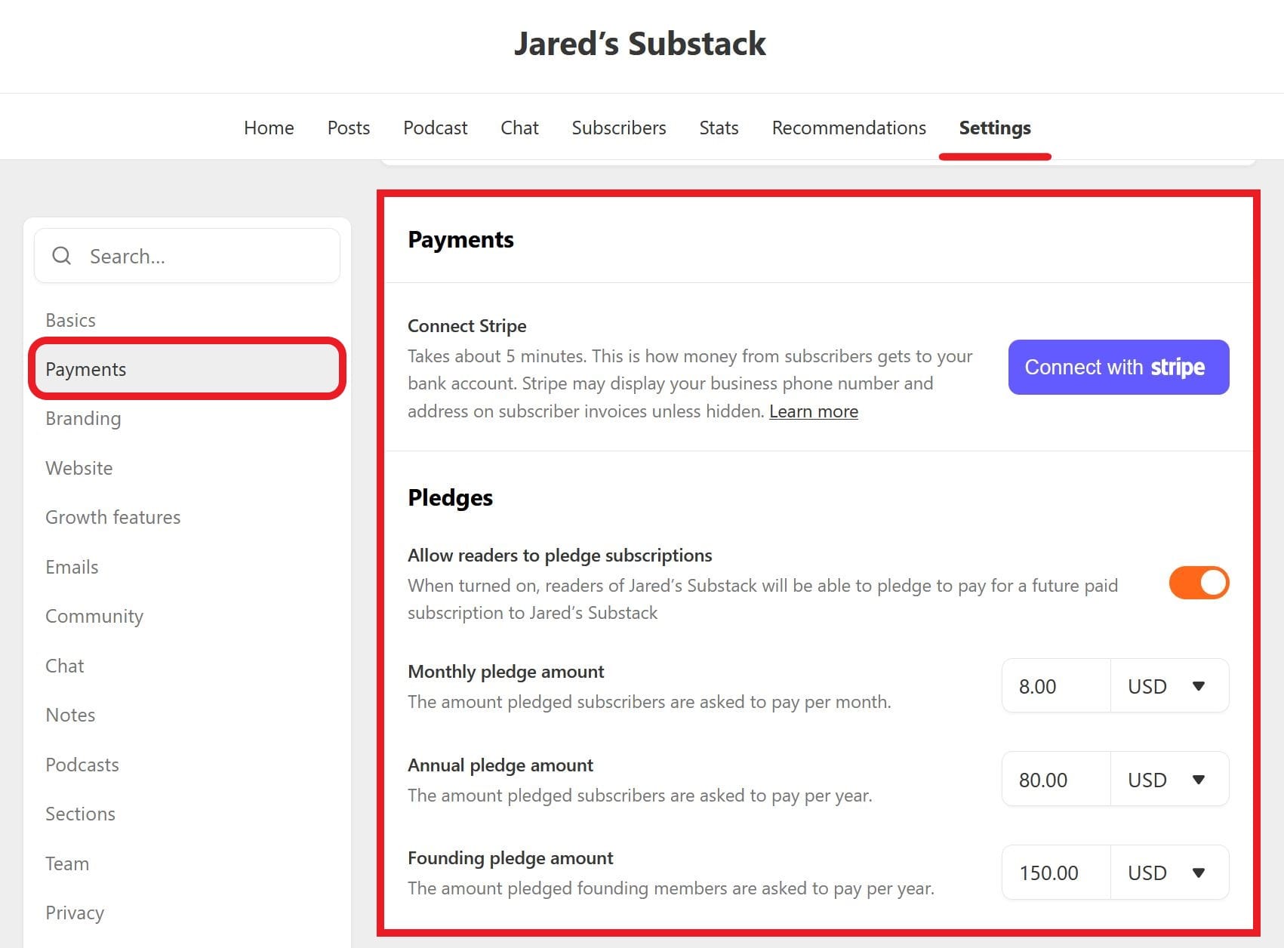
Task: Switch to the Subscribers tab
Action: point(619,128)
